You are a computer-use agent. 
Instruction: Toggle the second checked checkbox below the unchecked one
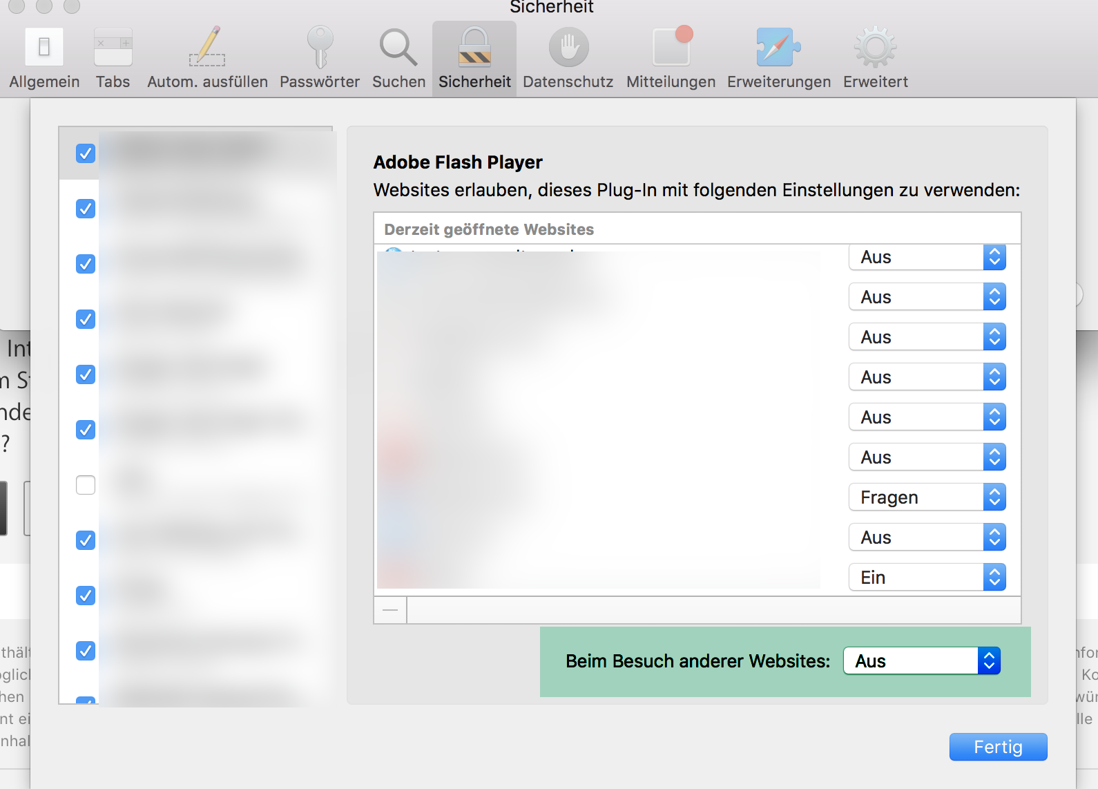(86, 595)
